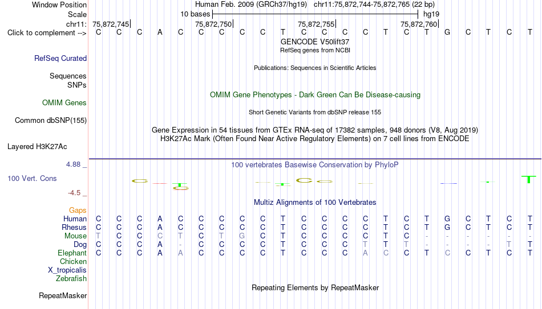Click the A base in the reference sequence
This screenshot has height=309, width=542.
[x=160, y=32]
